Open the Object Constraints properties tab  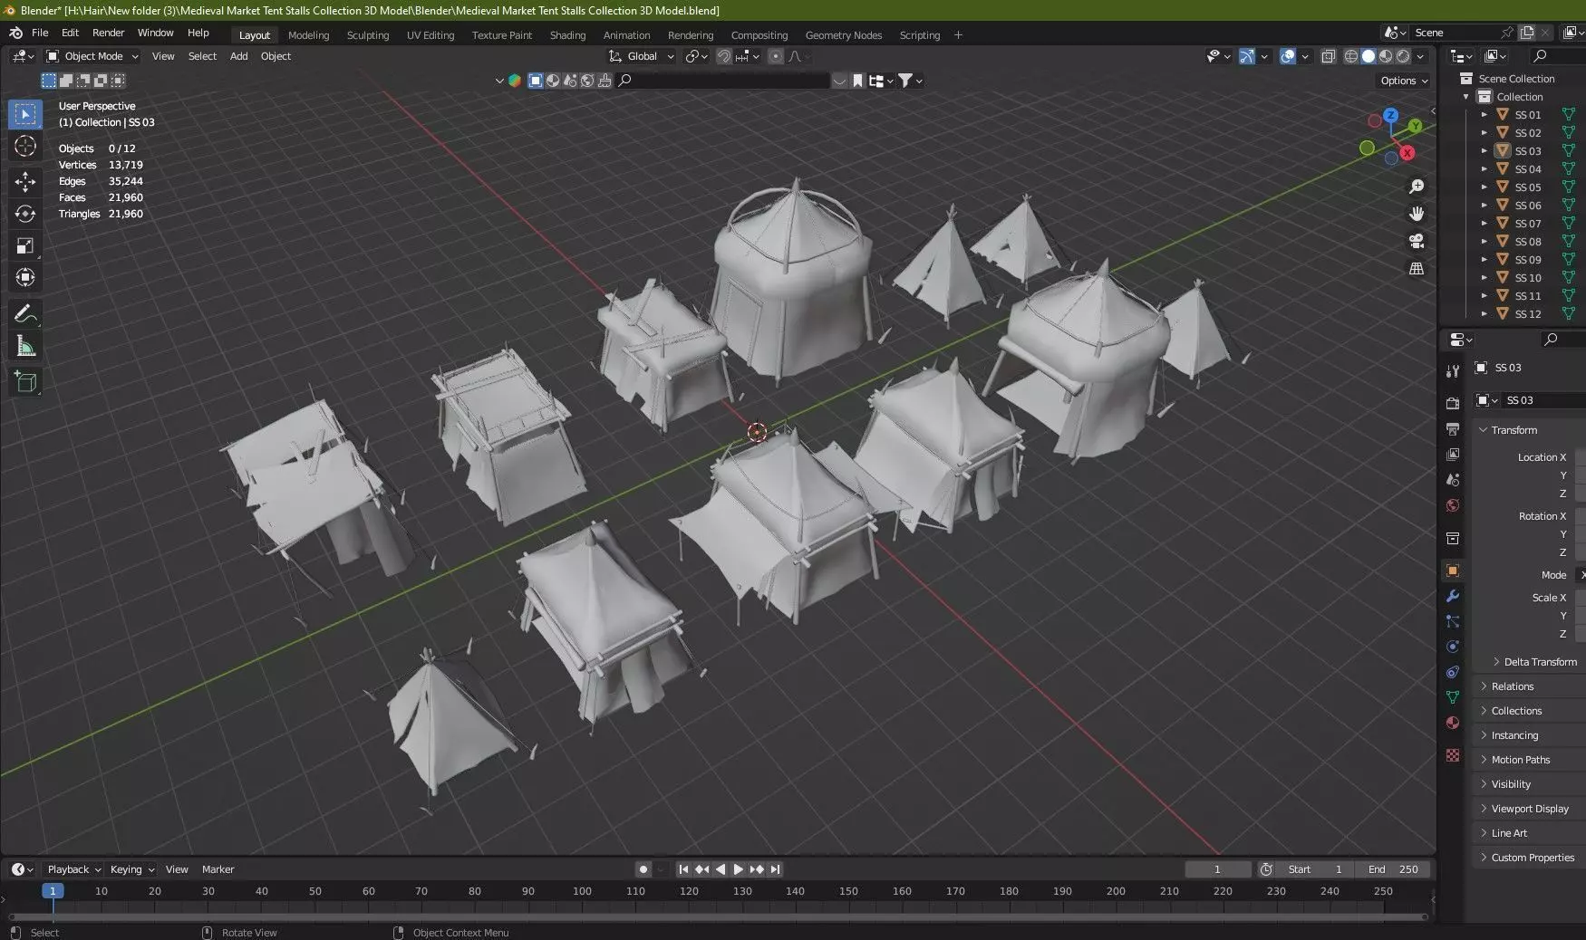pos(1453,672)
